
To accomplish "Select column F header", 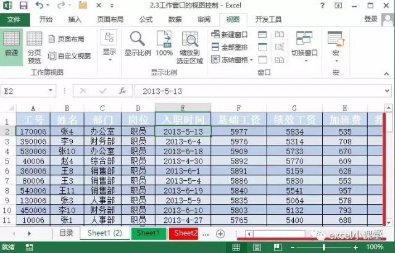I will point(239,108).
